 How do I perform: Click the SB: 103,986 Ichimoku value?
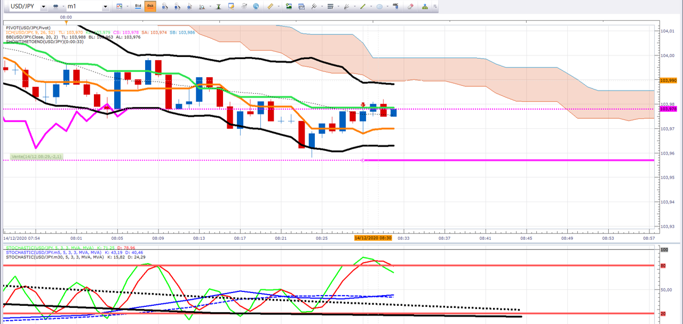pyautogui.click(x=182, y=32)
